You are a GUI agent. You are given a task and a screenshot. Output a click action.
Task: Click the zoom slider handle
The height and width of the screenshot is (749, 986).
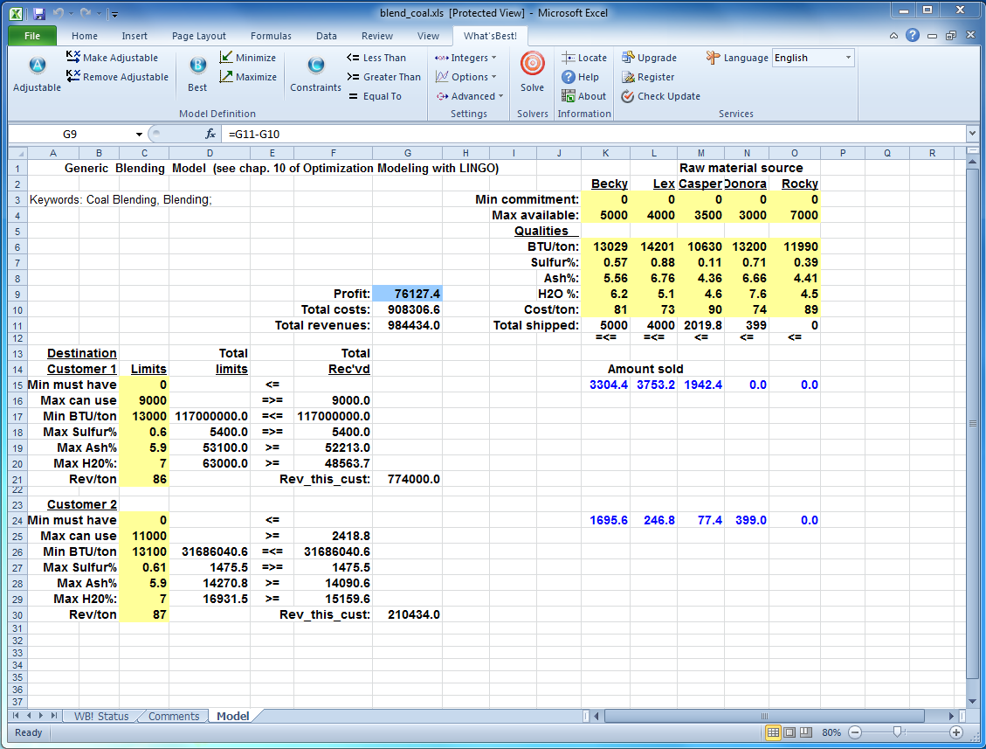[897, 732]
